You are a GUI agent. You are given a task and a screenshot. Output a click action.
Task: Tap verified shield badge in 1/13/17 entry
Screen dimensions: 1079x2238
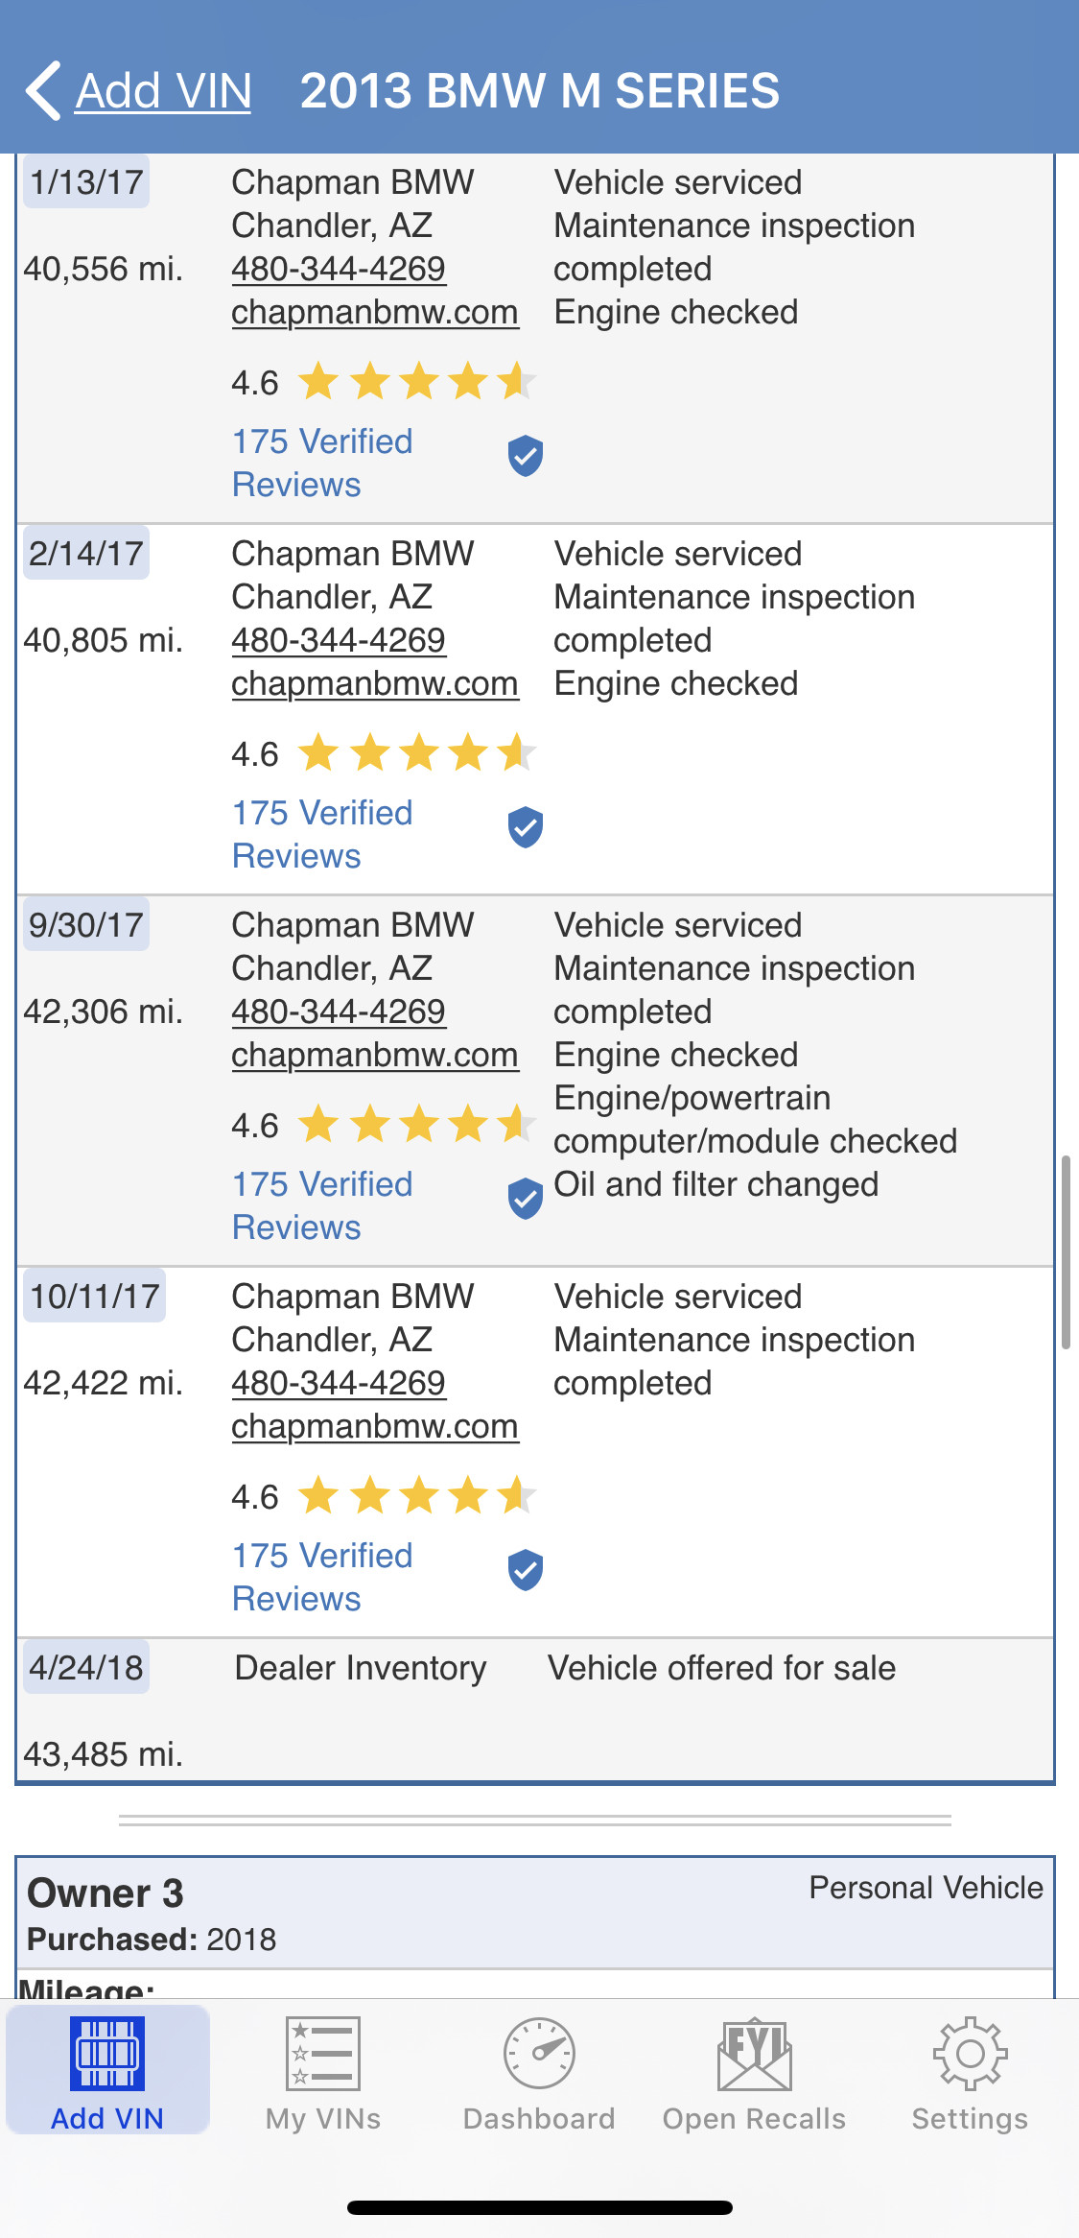[x=526, y=456]
